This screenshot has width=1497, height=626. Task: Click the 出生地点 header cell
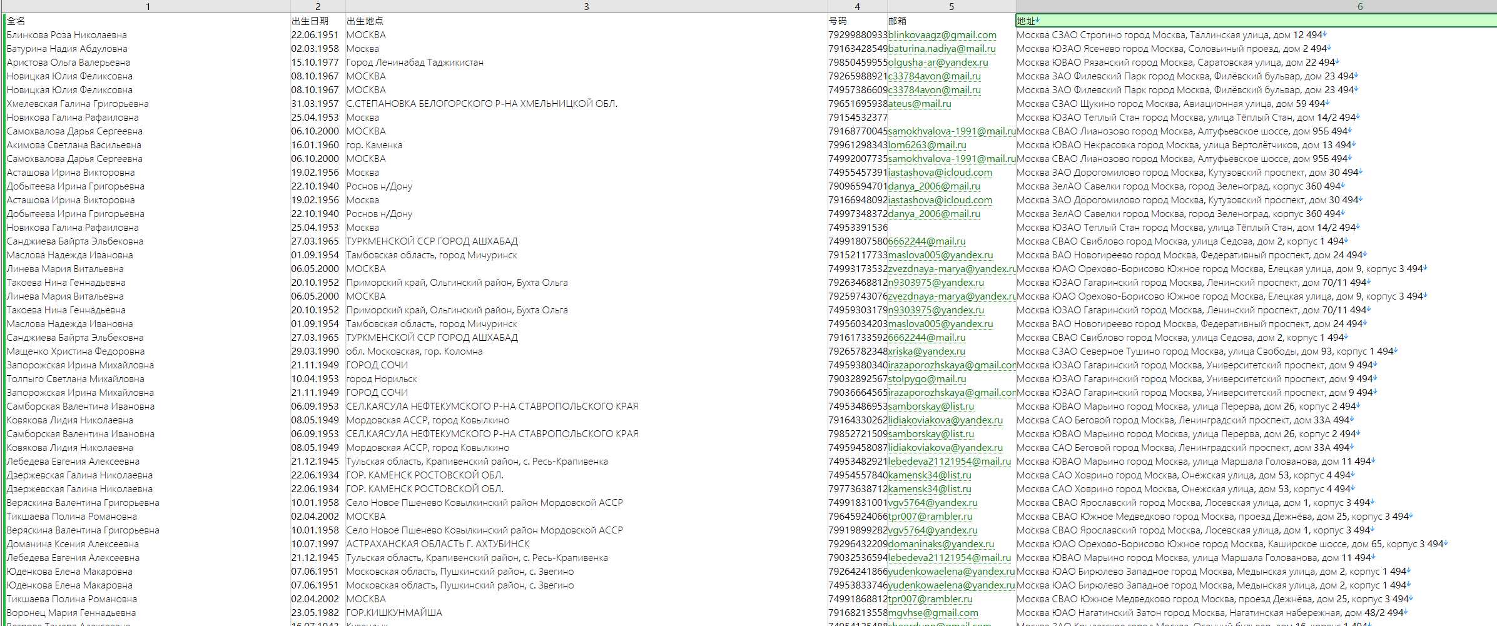click(x=586, y=21)
